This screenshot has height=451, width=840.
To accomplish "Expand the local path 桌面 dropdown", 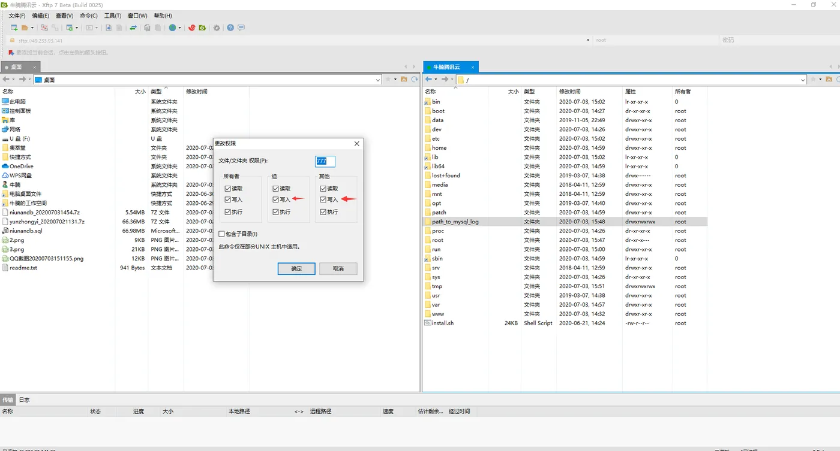I will [x=377, y=80].
